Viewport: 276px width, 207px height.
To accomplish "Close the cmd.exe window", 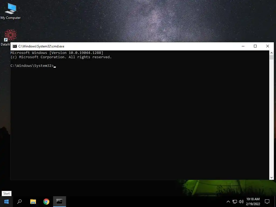I will click(268, 46).
